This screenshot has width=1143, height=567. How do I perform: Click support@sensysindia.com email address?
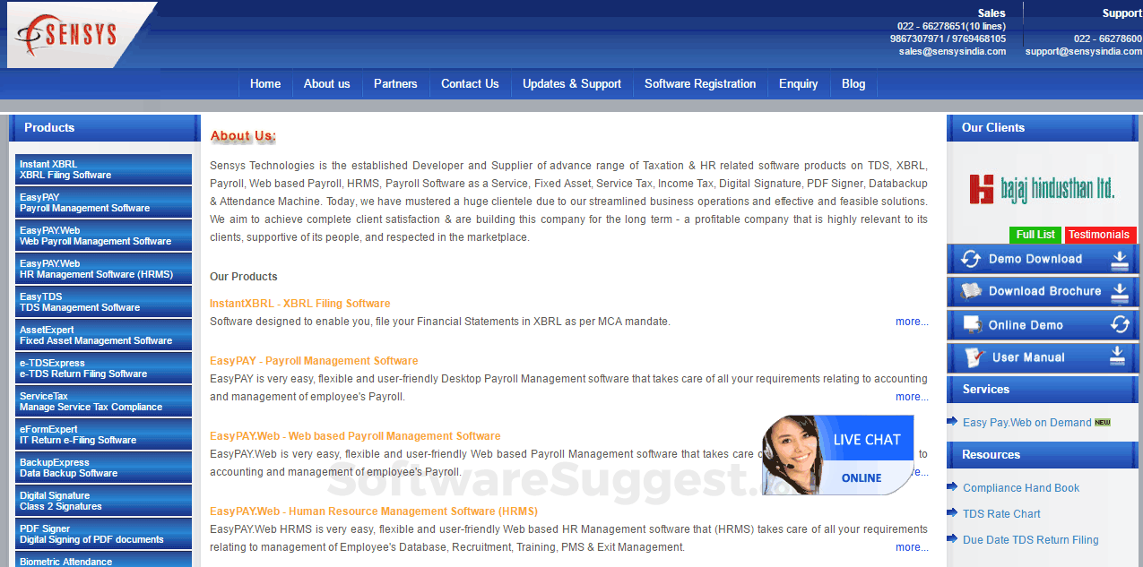pos(1084,52)
